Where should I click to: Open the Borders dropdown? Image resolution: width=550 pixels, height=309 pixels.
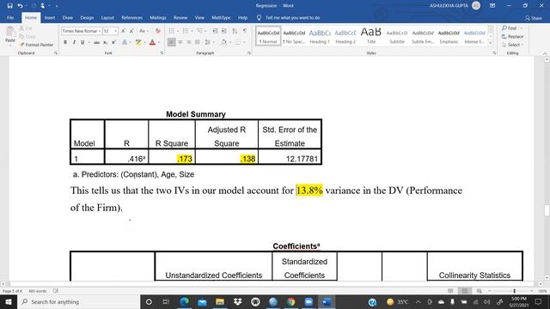coord(244,42)
